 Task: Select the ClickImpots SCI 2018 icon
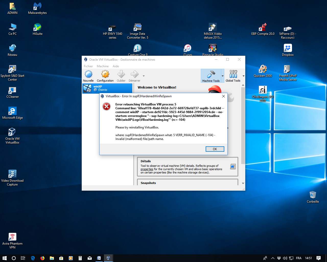(263, 94)
